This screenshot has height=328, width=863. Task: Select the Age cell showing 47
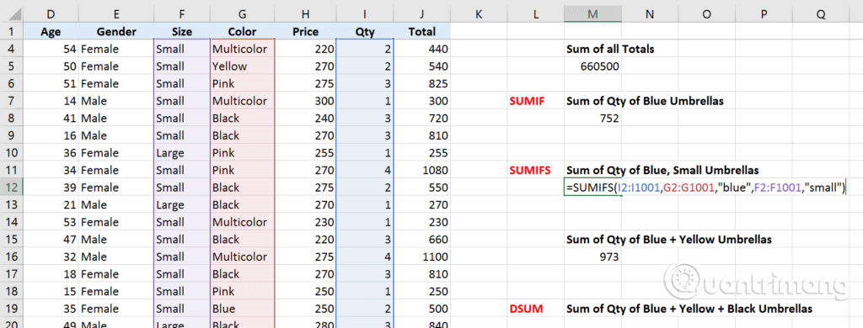[51, 240]
